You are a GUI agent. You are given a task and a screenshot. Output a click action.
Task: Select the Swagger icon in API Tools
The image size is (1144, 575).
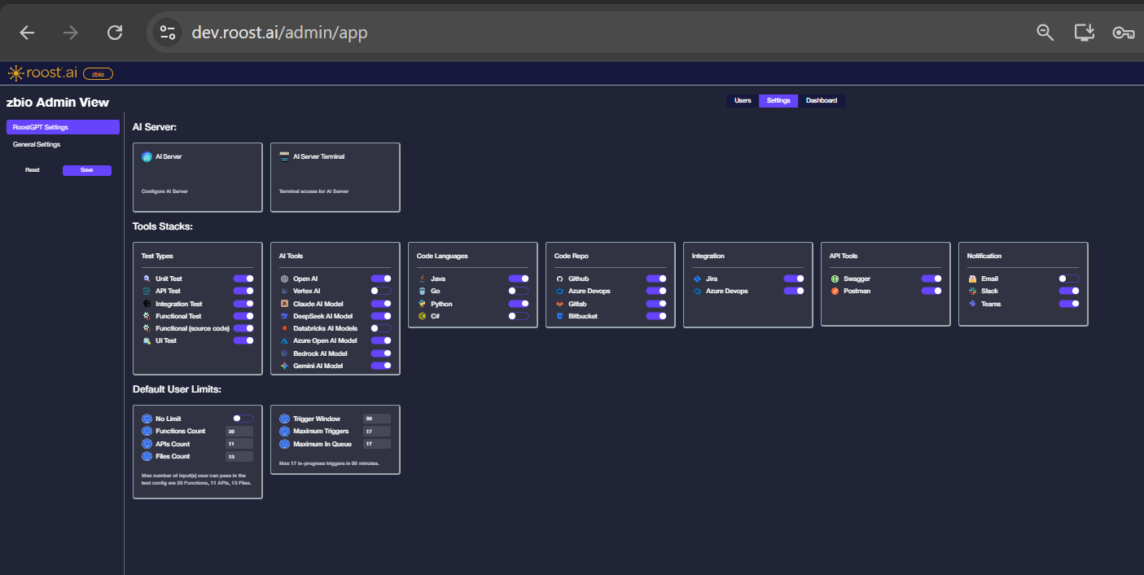pos(835,278)
